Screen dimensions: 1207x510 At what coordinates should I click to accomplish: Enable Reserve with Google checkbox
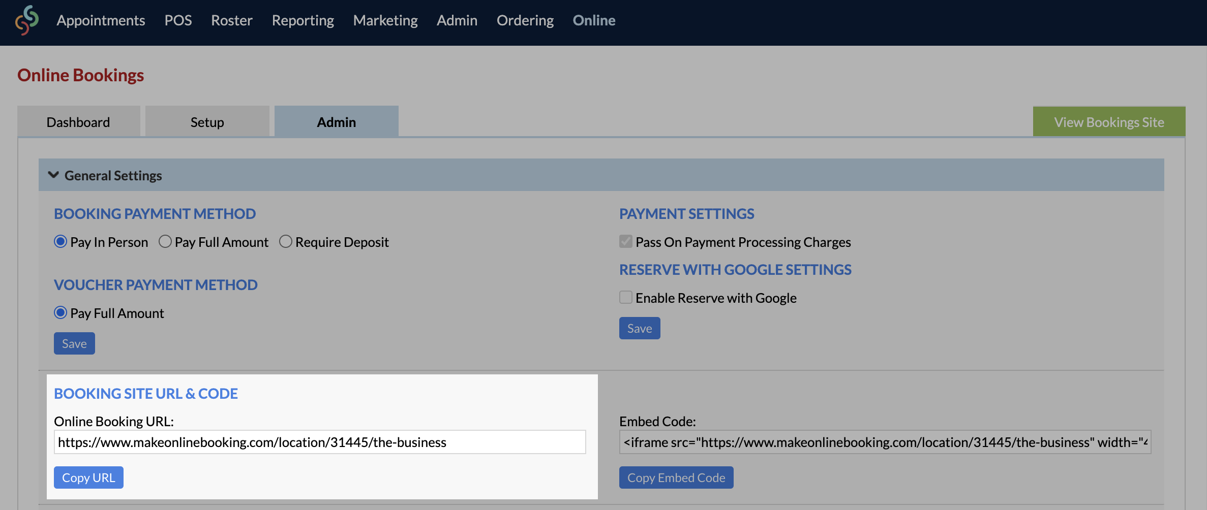(626, 298)
